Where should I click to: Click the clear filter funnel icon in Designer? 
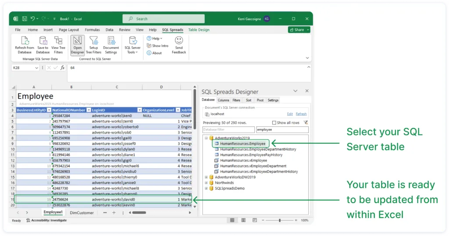tap(306, 123)
